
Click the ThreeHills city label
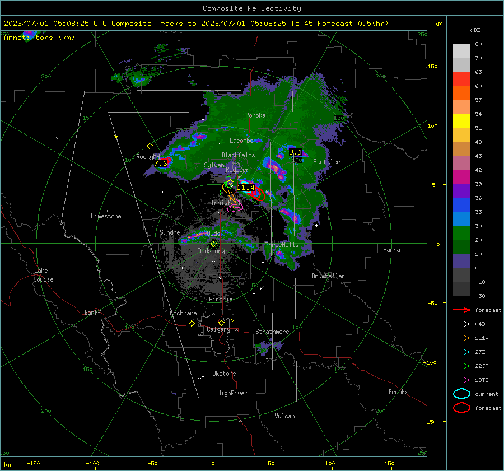(x=282, y=245)
